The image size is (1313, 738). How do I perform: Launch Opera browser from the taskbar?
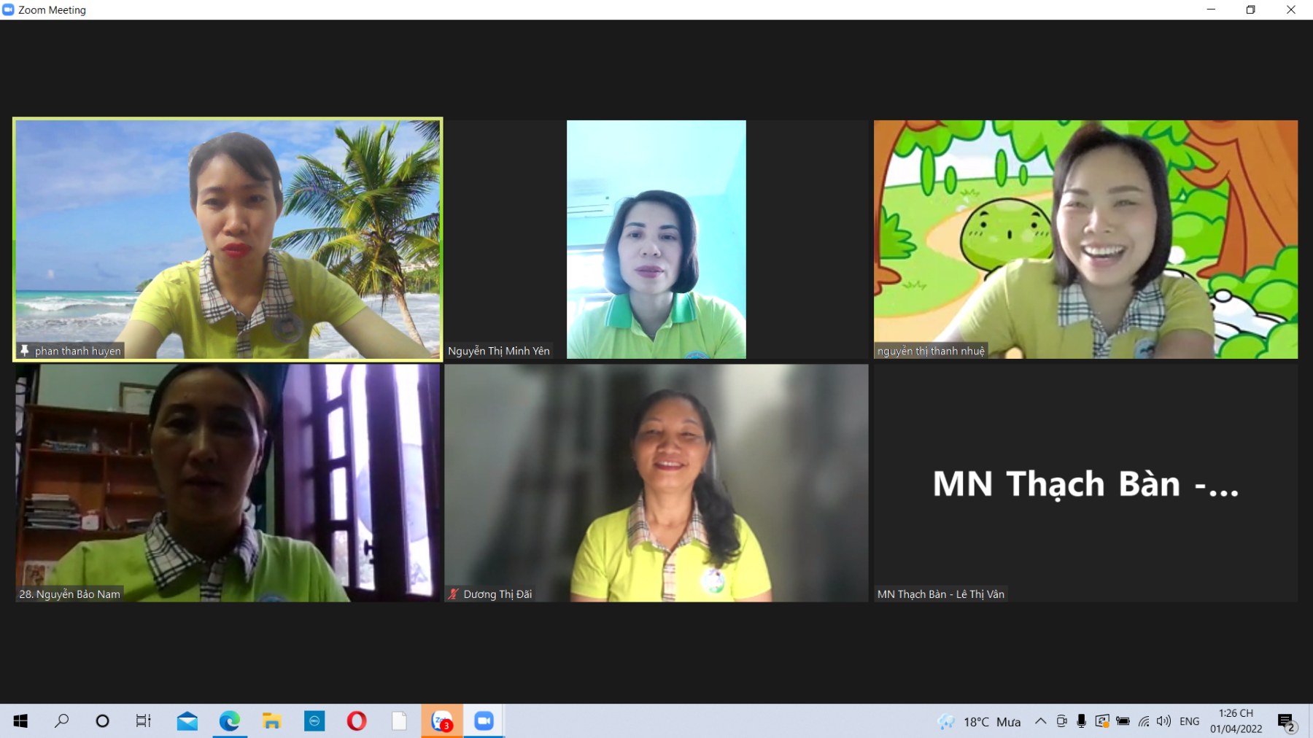click(357, 721)
